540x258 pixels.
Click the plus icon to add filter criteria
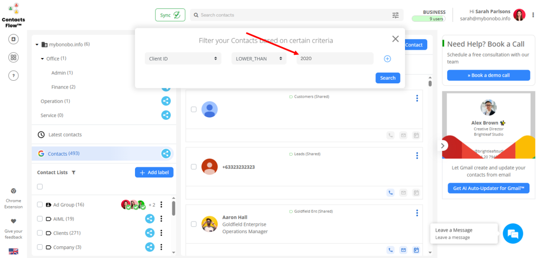[x=387, y=59]
